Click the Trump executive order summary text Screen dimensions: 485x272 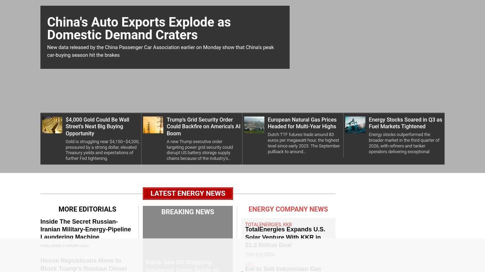200,150
